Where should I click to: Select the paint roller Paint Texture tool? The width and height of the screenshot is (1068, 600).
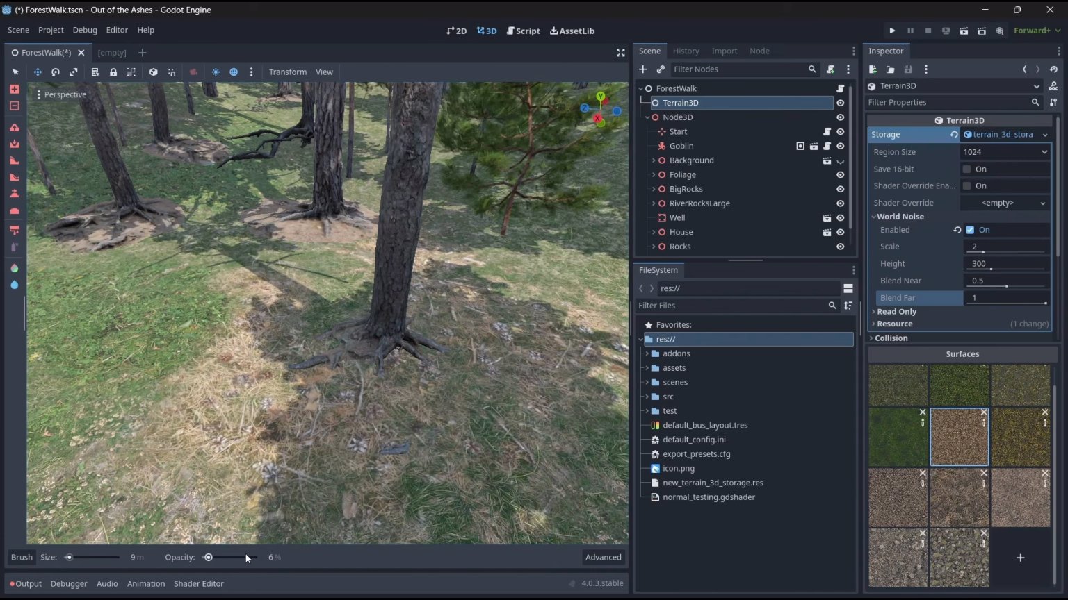tap(14, 230)
